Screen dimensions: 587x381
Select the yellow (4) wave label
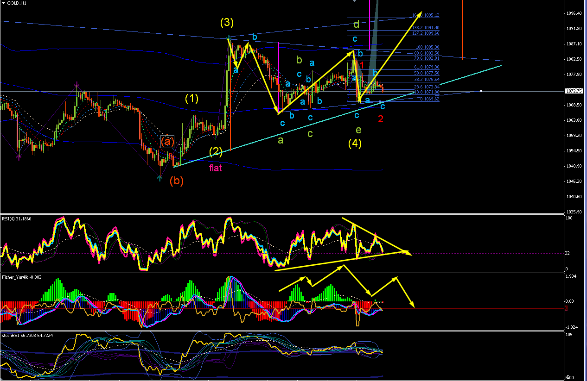pos(355,144)
